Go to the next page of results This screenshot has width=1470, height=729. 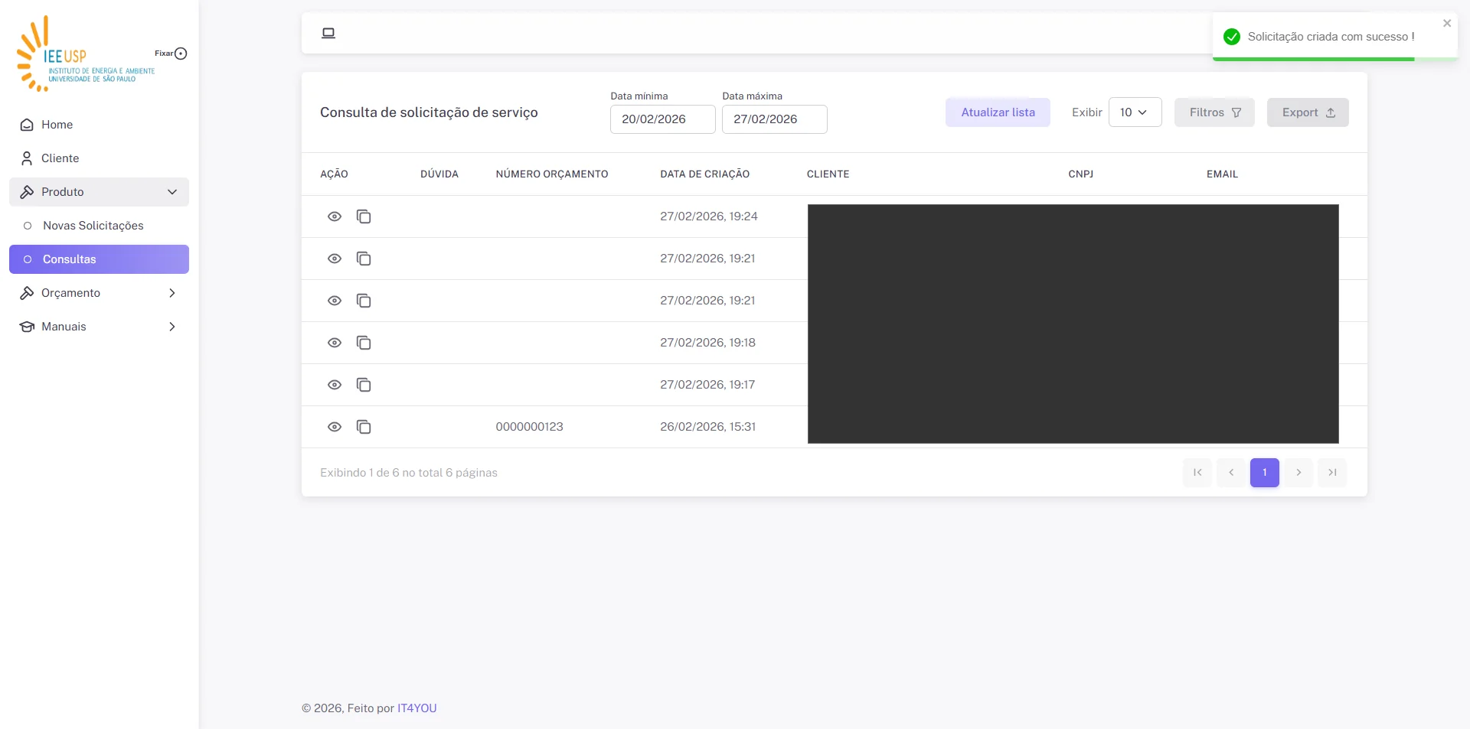click(1298, 473)
